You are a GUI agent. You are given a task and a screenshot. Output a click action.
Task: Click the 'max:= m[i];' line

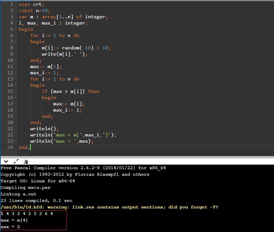[x=69, y=104]
